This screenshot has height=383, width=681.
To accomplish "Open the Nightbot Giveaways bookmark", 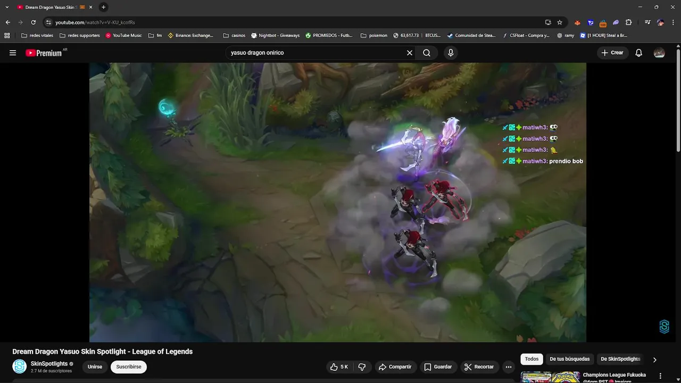I will point(275,36).
